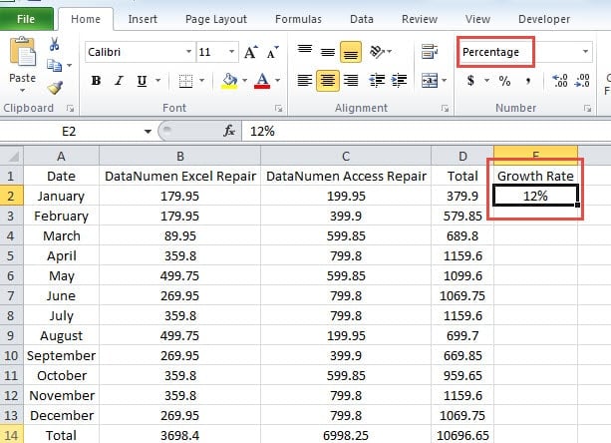Switch to the Formulas tab
Image resolution: width=611 pixels, height=443 pixels.
(298, 19)
